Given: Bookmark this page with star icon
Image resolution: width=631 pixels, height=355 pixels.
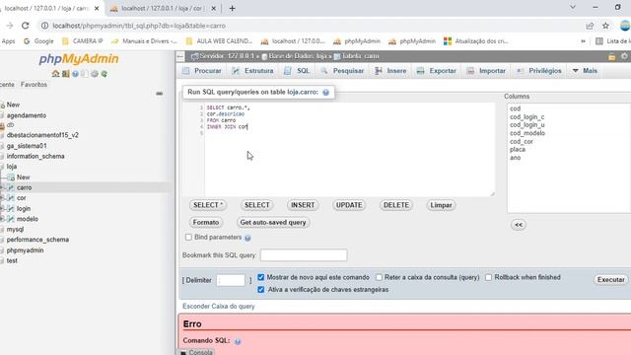Looking at the screenshot, I should pyautogui.click(x=605, y=26).
